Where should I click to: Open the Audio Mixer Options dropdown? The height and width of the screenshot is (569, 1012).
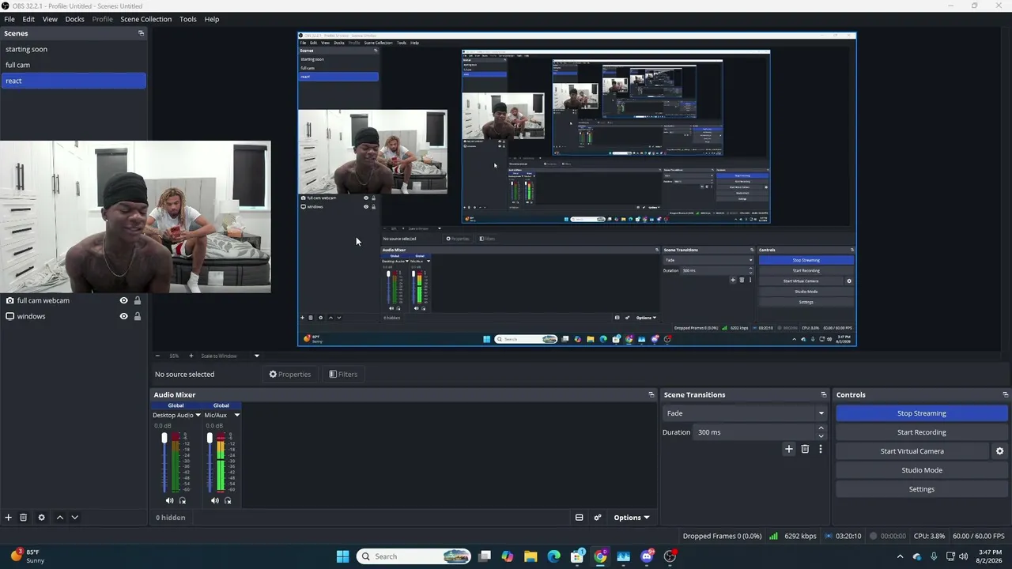631,518
